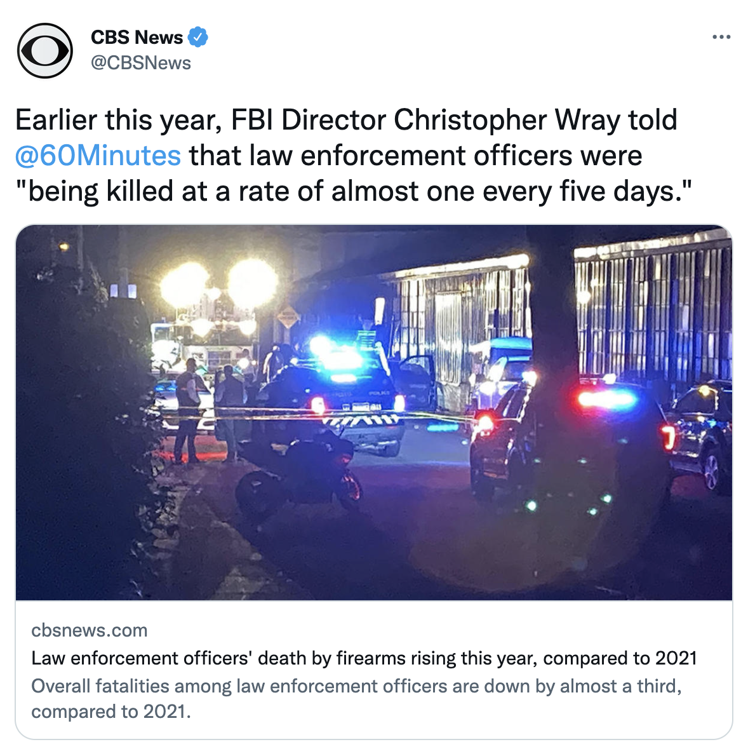
Task: Click the blue verified checkmark badge
Action: tap(197, 37)
